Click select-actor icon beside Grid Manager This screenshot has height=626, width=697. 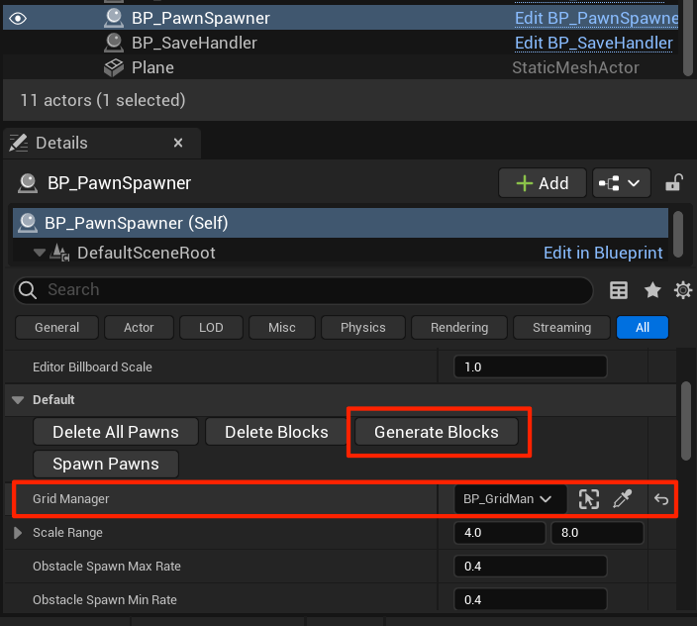589,499
